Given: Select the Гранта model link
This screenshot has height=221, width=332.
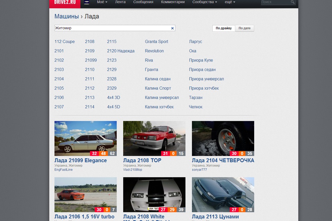Looking at the screenshot, I should (151, 69).
